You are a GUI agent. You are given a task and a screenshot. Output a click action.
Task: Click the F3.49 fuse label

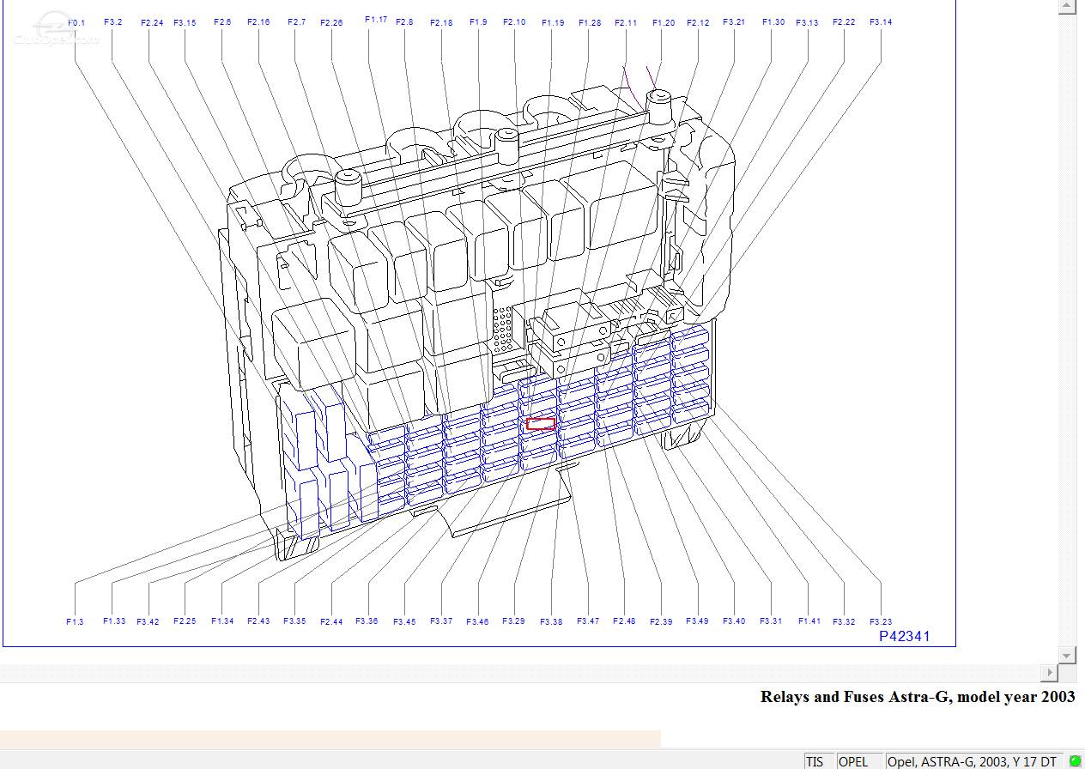[x=697, y=621]
